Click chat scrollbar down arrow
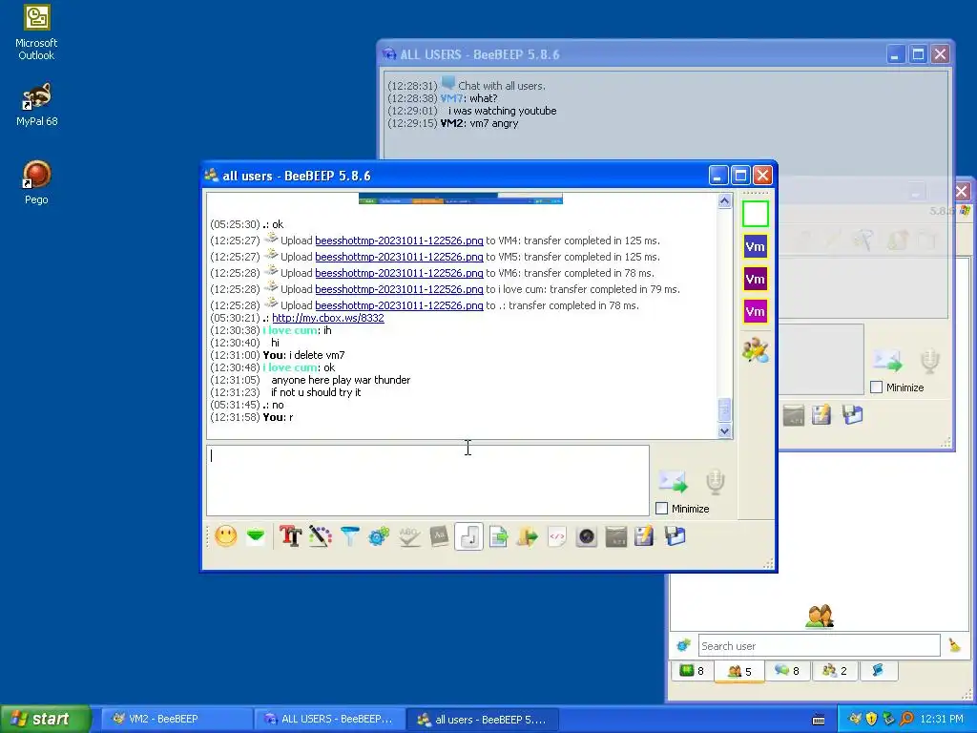 724,430
